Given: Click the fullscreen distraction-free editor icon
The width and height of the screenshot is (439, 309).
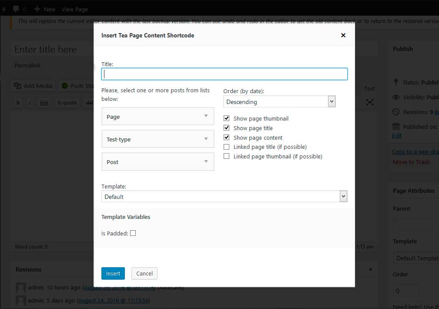Looking at the screenshot, I should (x=369, y=102).
